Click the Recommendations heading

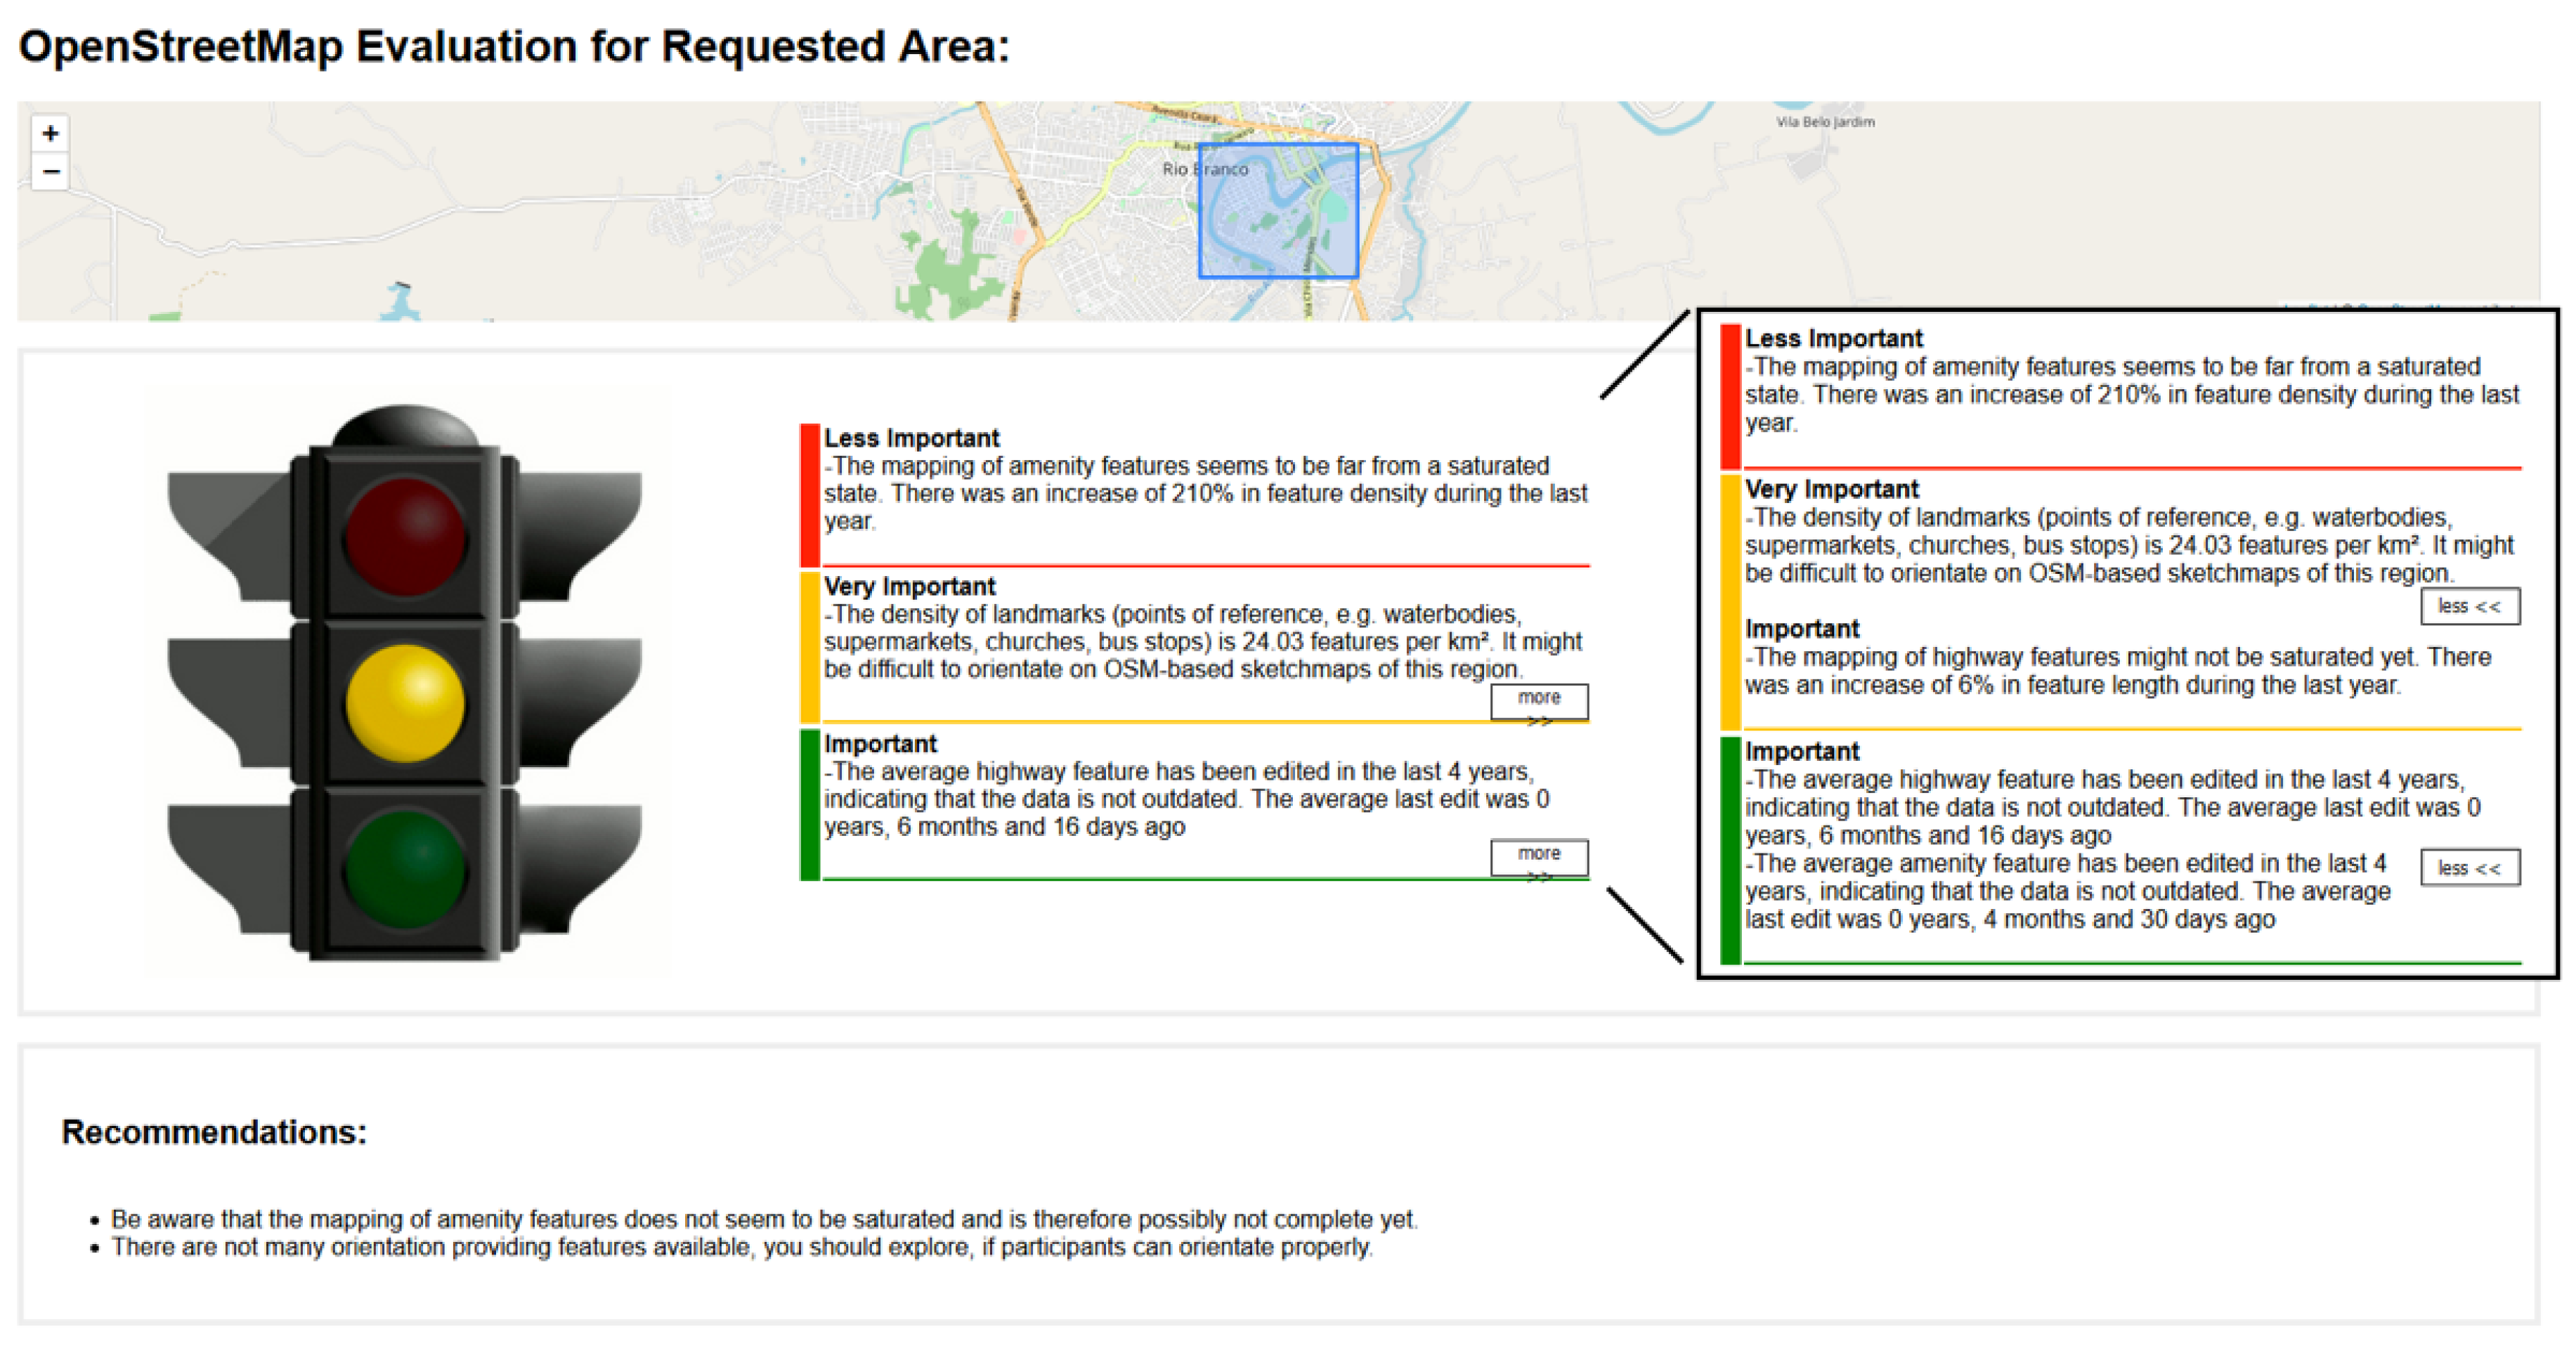click(x=214, y=1131)
